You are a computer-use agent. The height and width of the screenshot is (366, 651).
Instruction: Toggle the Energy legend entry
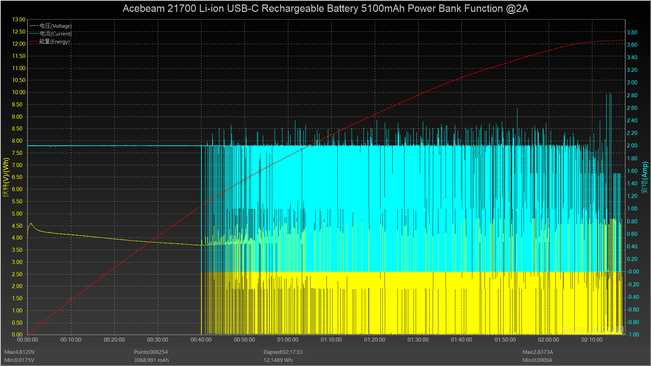pyautogui.click(x=54, y=42)
